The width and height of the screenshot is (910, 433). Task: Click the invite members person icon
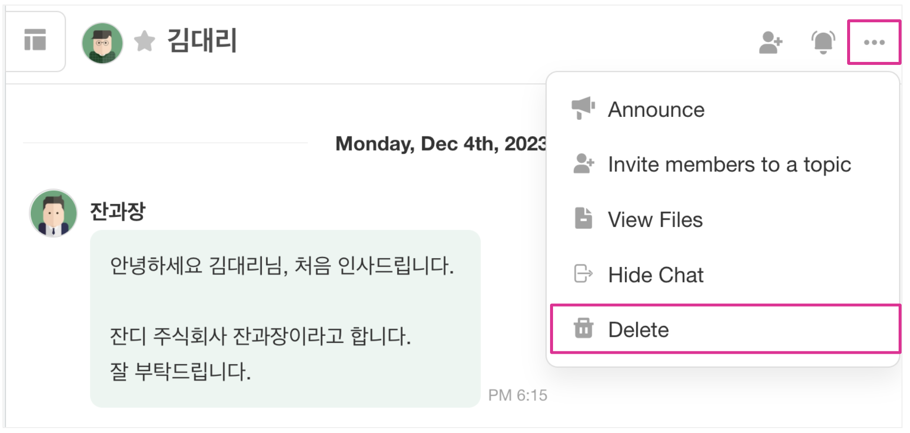pos(583,163)
